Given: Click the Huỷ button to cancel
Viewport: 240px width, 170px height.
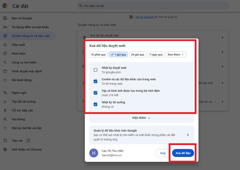Looking at the screenshot, I should 163,153.
